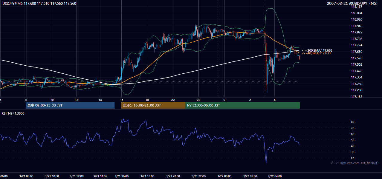Click the HistData.com data source credit
The image size is (382, 179).
coord(355,163)
